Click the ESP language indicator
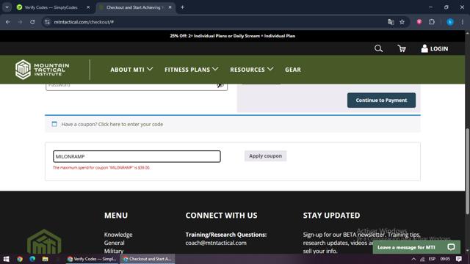 click(432, 259)
